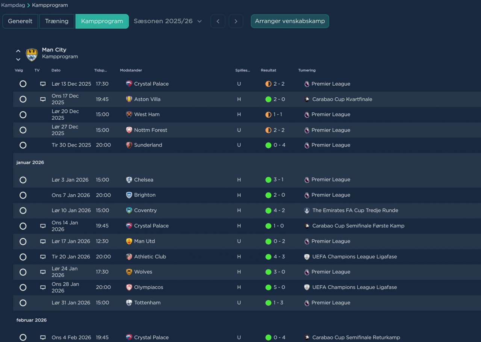The width and height of the screenshot is (481, 342).
Task: Click the Aston Villa club badge
Action: 129,99
